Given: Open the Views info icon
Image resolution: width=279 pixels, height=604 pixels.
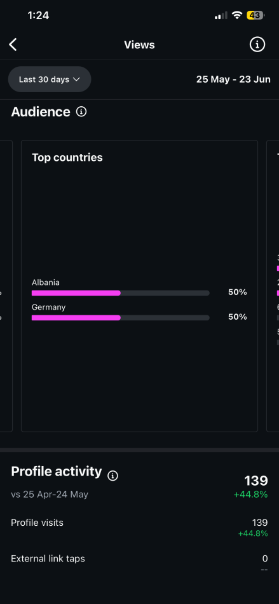Looking at the screenshot, I should 257,45.
